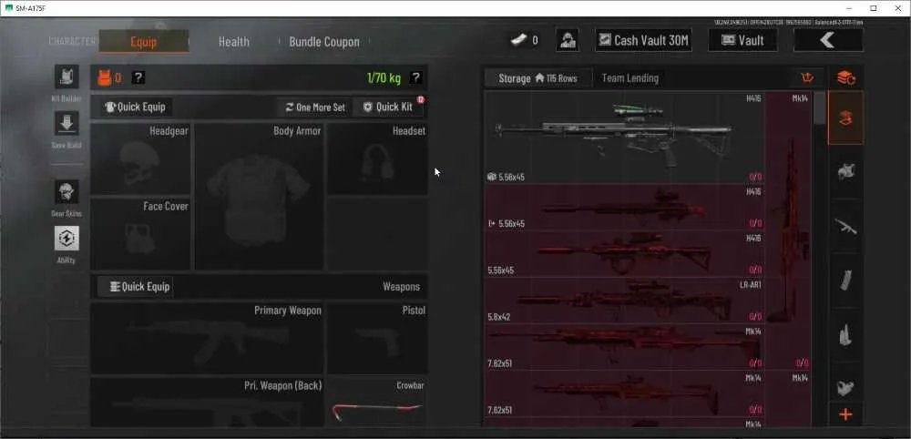Open Gear Skins from the sidebar
The image size is (911, 439).
tap(67, 191)
